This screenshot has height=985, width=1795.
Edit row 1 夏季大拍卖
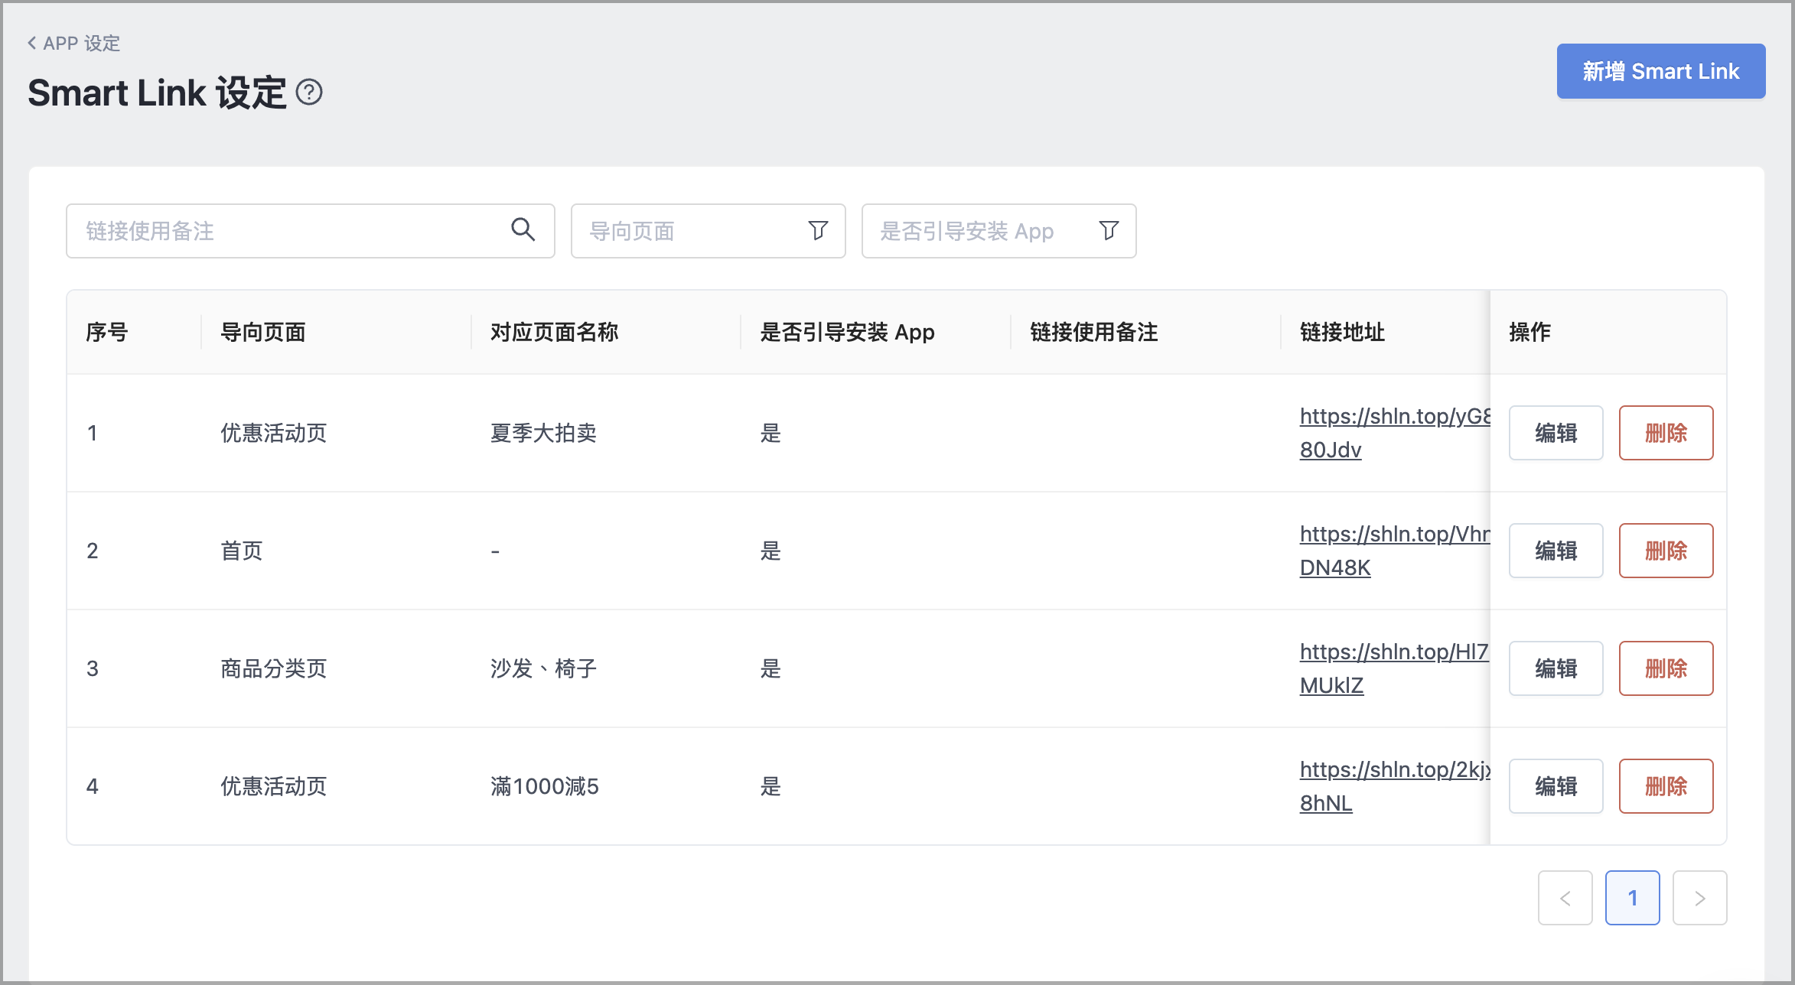[x=1556, y=433]
